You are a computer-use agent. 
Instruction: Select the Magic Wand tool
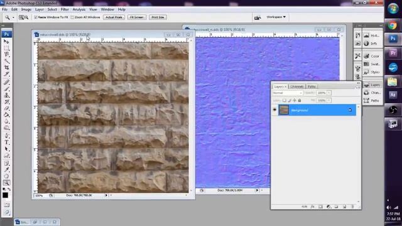6,62
